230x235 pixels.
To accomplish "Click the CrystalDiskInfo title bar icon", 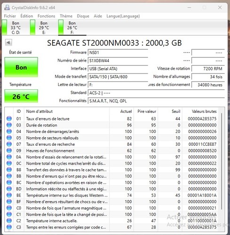I will point(7,8).
